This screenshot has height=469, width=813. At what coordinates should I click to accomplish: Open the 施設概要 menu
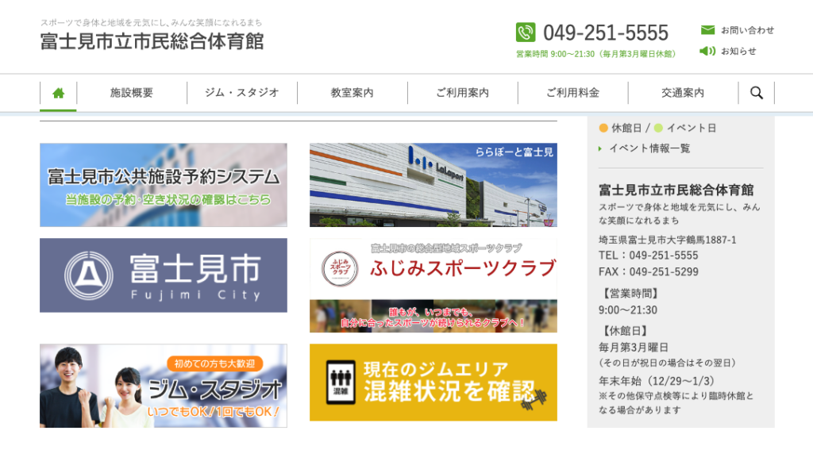[x=132, y=93]
